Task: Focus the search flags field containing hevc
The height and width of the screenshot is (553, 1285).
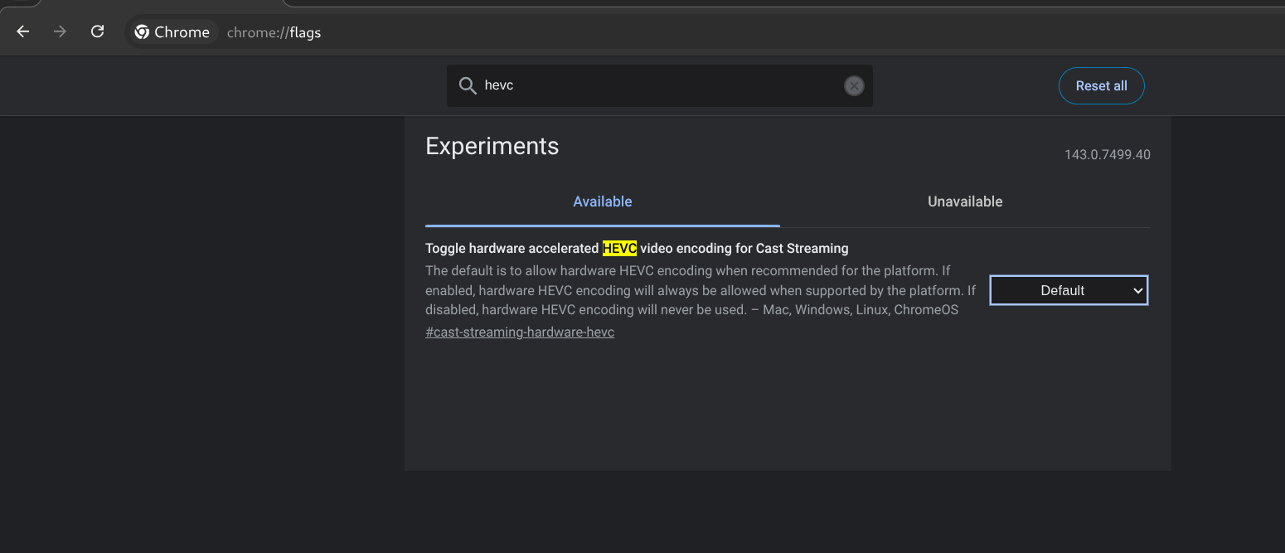Action: [x=655, y=86]
